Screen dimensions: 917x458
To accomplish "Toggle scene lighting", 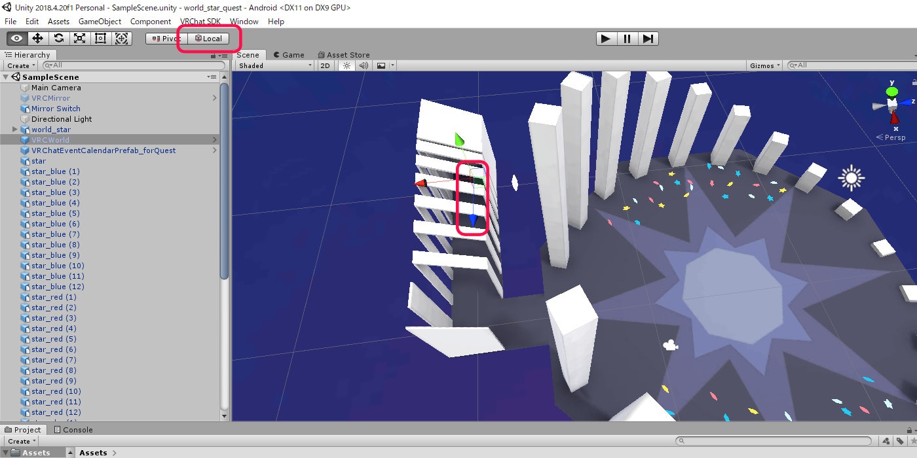I will 345,65.
